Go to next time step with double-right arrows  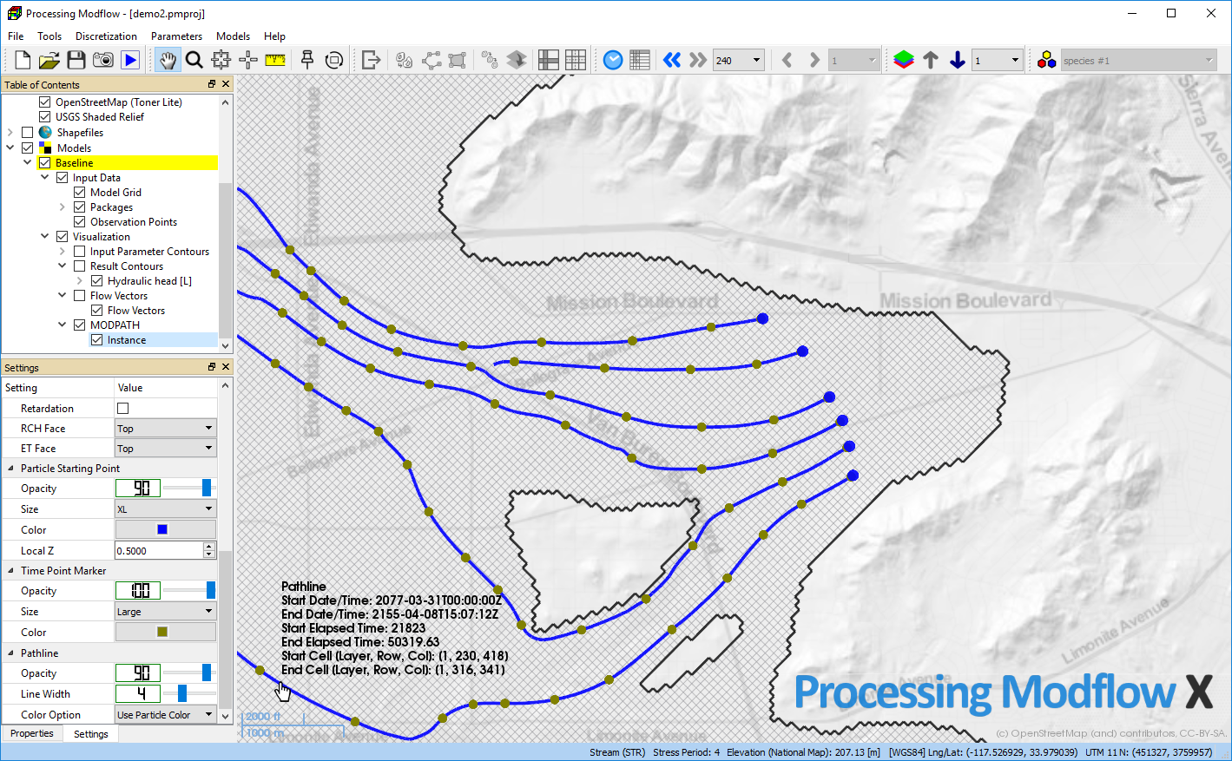(x=698, y=60)
